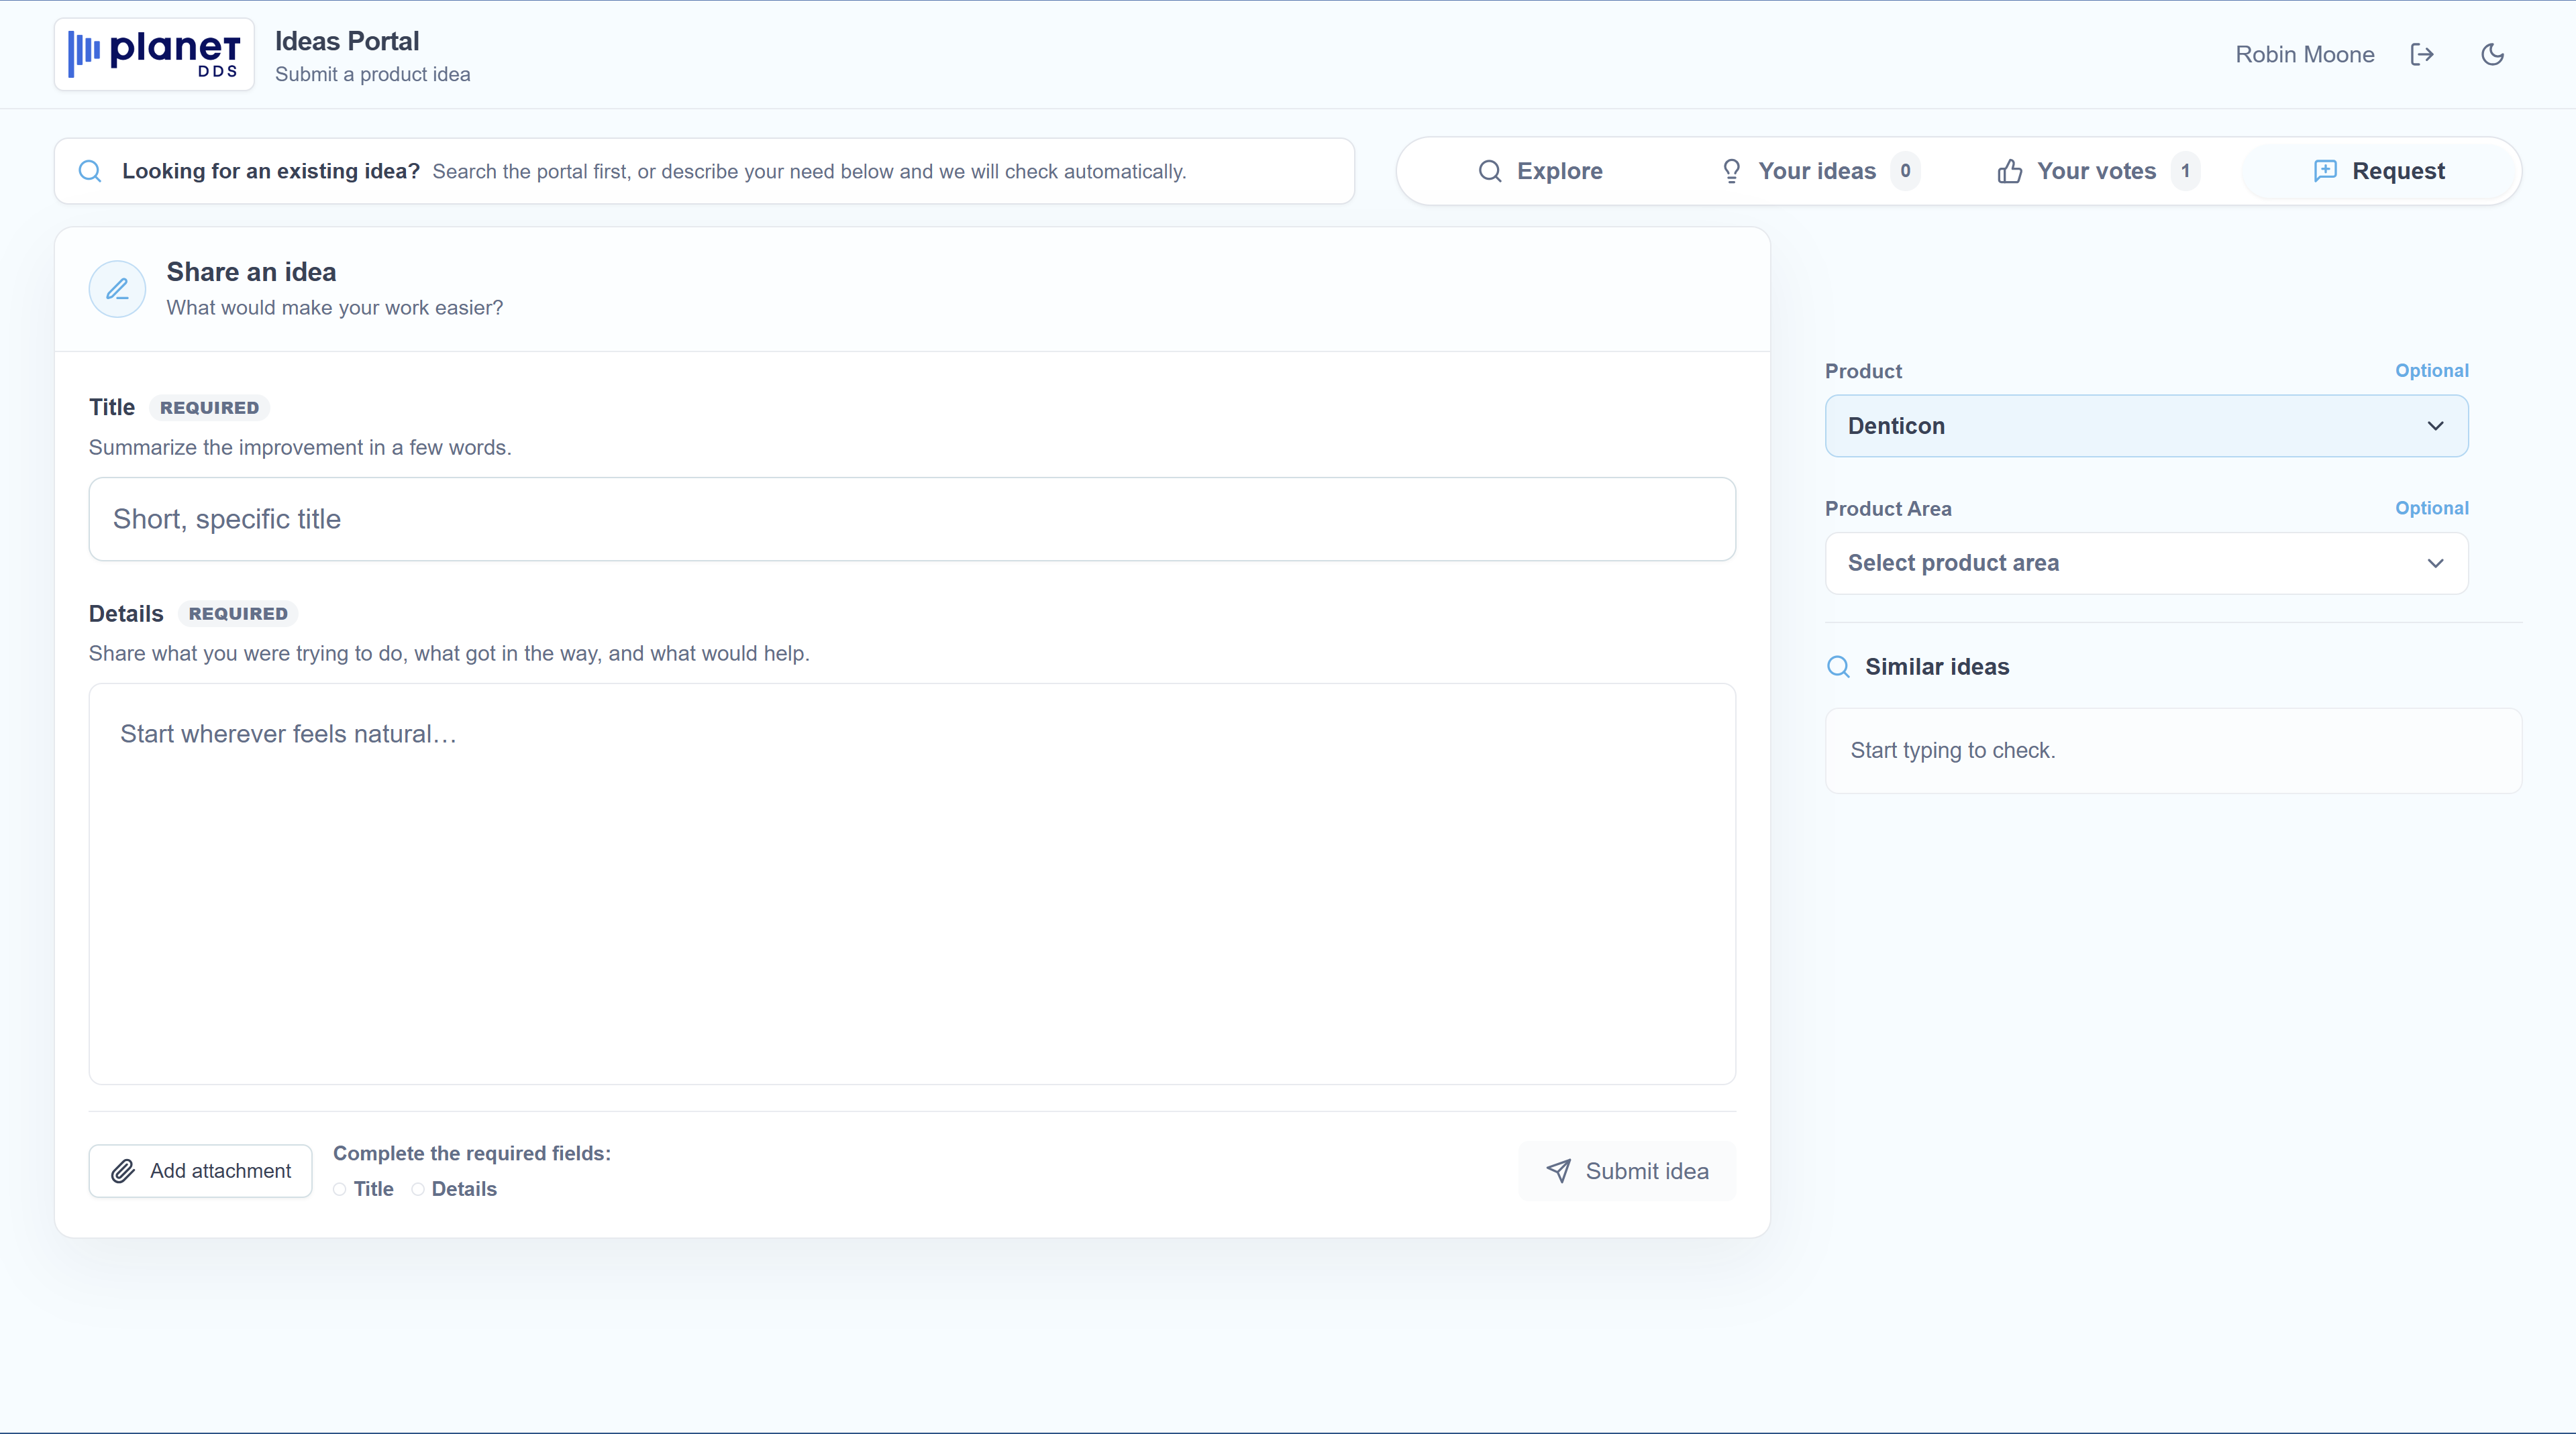Open the Product dropdown showing Denticon
2576x1434 pixels.
pyautogui.click(x=2146, y=426)
